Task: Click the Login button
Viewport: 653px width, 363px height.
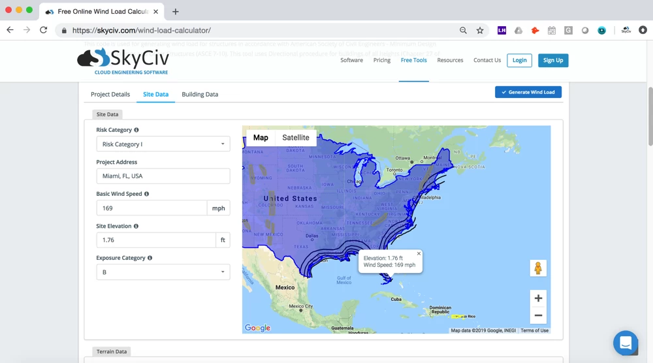Action: click(519, 60)
